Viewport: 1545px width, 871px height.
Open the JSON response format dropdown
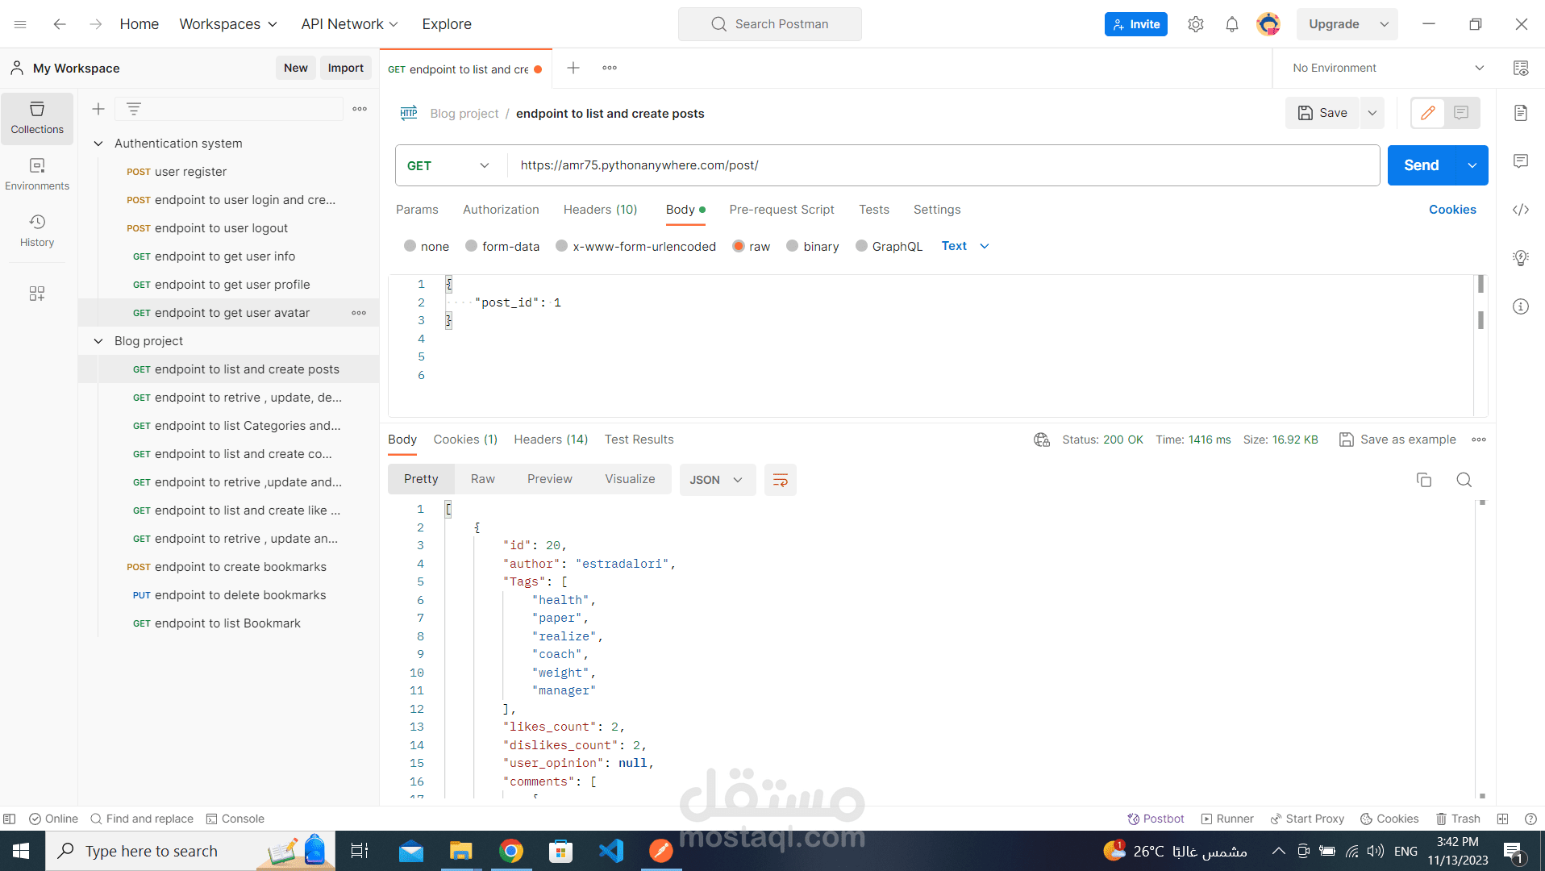(717, 480)
